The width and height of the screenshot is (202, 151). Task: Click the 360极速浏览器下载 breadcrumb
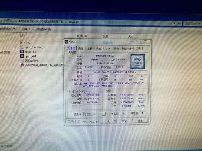pyautogui.click(x=52, y=21)
